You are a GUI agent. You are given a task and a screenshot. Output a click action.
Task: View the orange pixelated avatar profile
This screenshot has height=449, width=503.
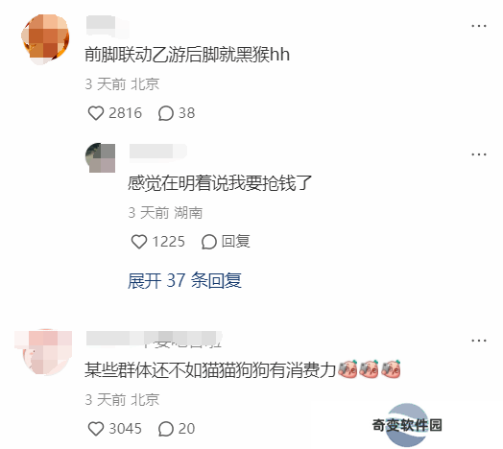tap(45, 39)
